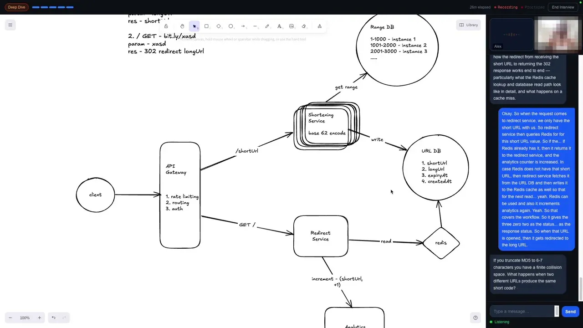Toggle the canvas lock tool

tap(166, 26)
